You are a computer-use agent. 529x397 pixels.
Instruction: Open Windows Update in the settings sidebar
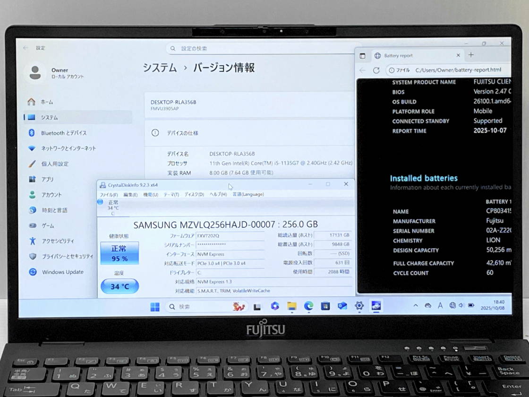click(62, 272)
